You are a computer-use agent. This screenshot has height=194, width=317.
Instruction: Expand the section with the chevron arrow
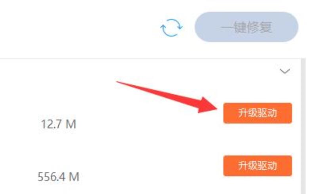[285, 71]
